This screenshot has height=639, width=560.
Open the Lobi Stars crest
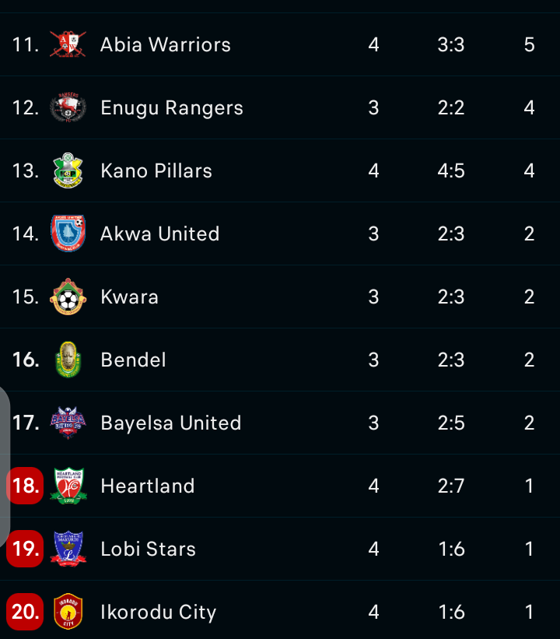click(68, 549)
